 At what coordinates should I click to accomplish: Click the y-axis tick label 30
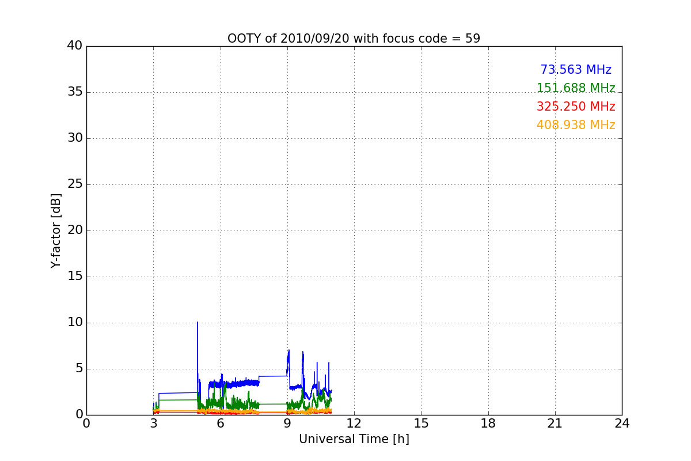75,138
